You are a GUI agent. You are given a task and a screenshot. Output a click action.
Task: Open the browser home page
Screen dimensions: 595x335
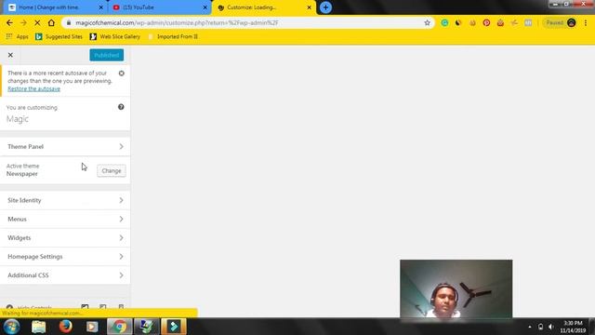51,22
